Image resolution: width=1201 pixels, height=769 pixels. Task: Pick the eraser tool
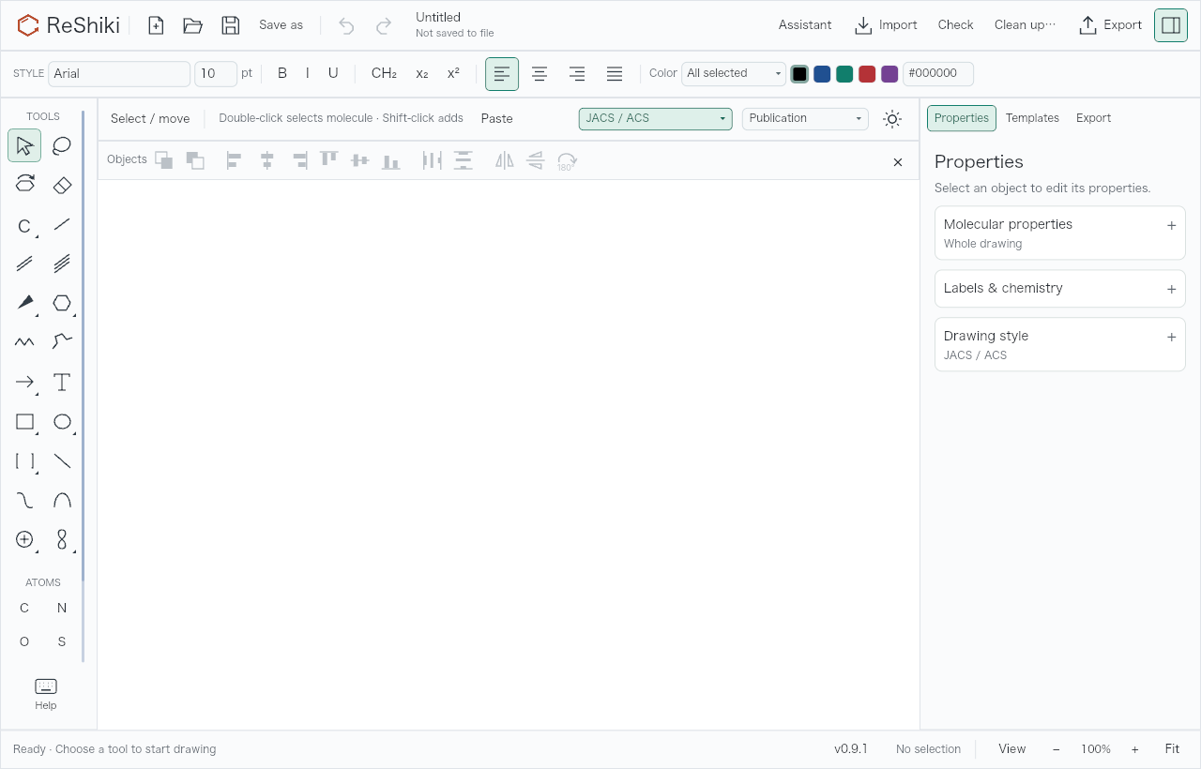pos(62,185)
